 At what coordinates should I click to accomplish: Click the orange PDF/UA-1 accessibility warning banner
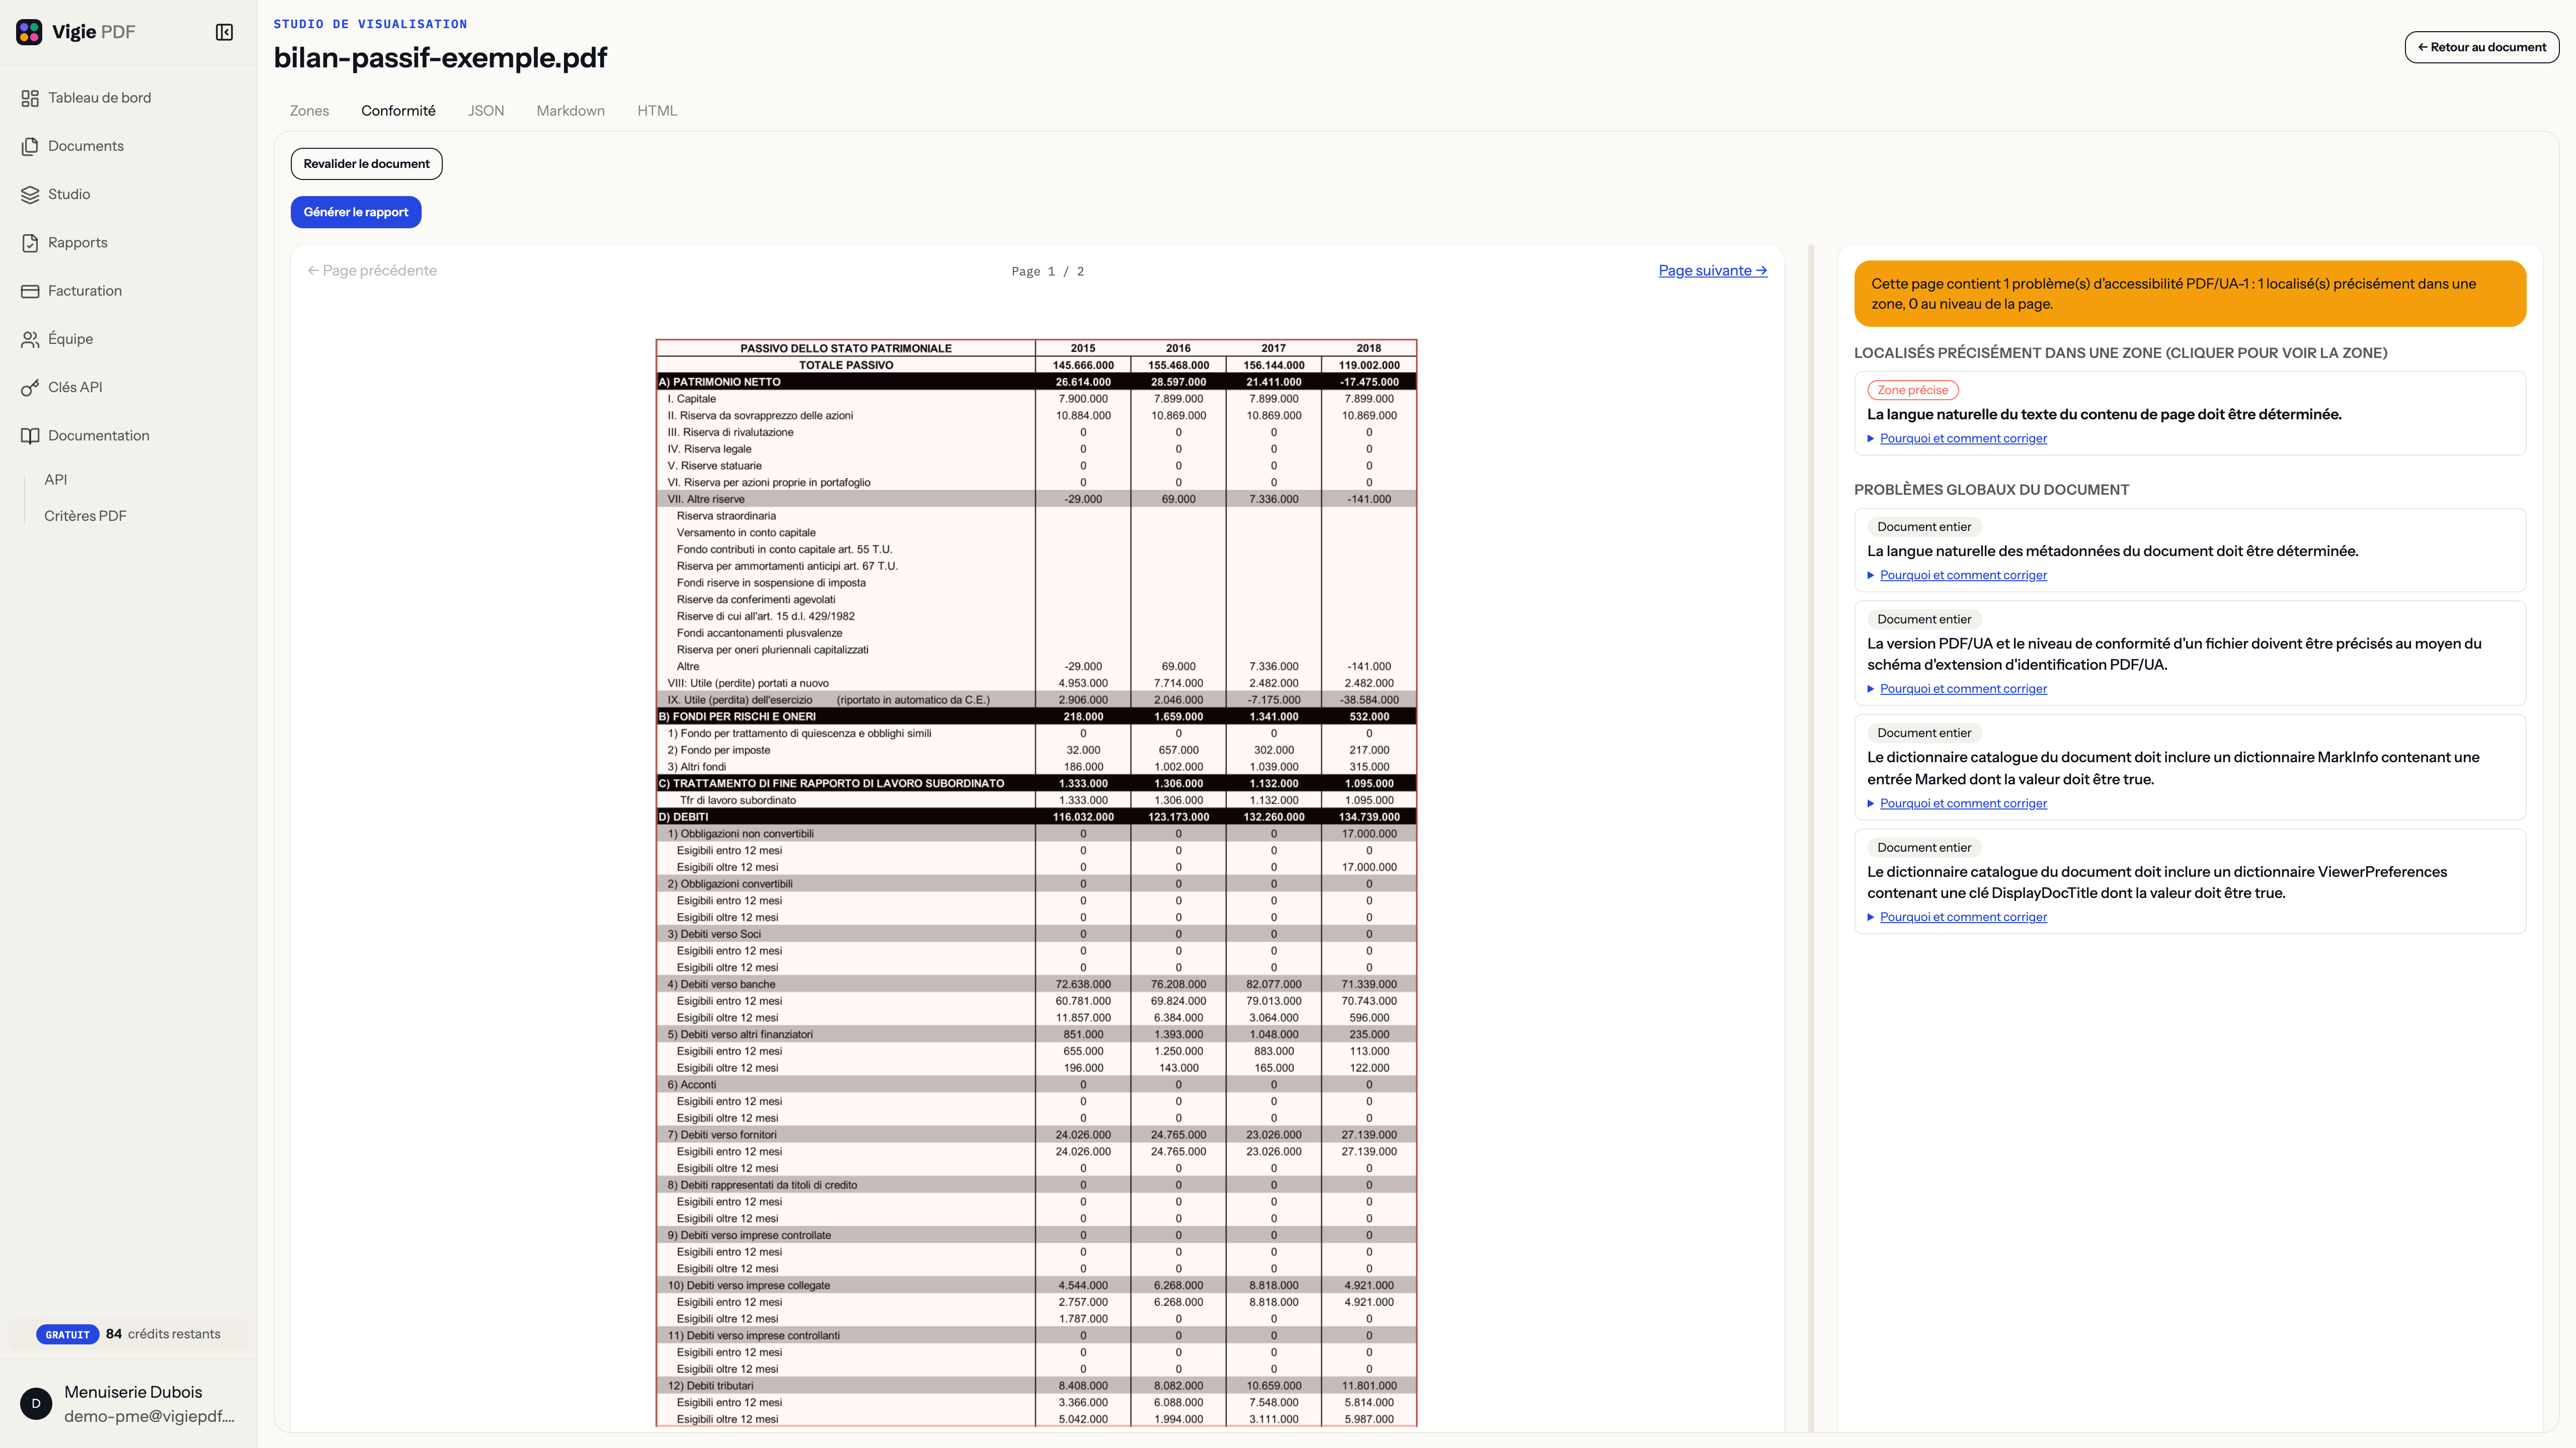point(2189,294)
